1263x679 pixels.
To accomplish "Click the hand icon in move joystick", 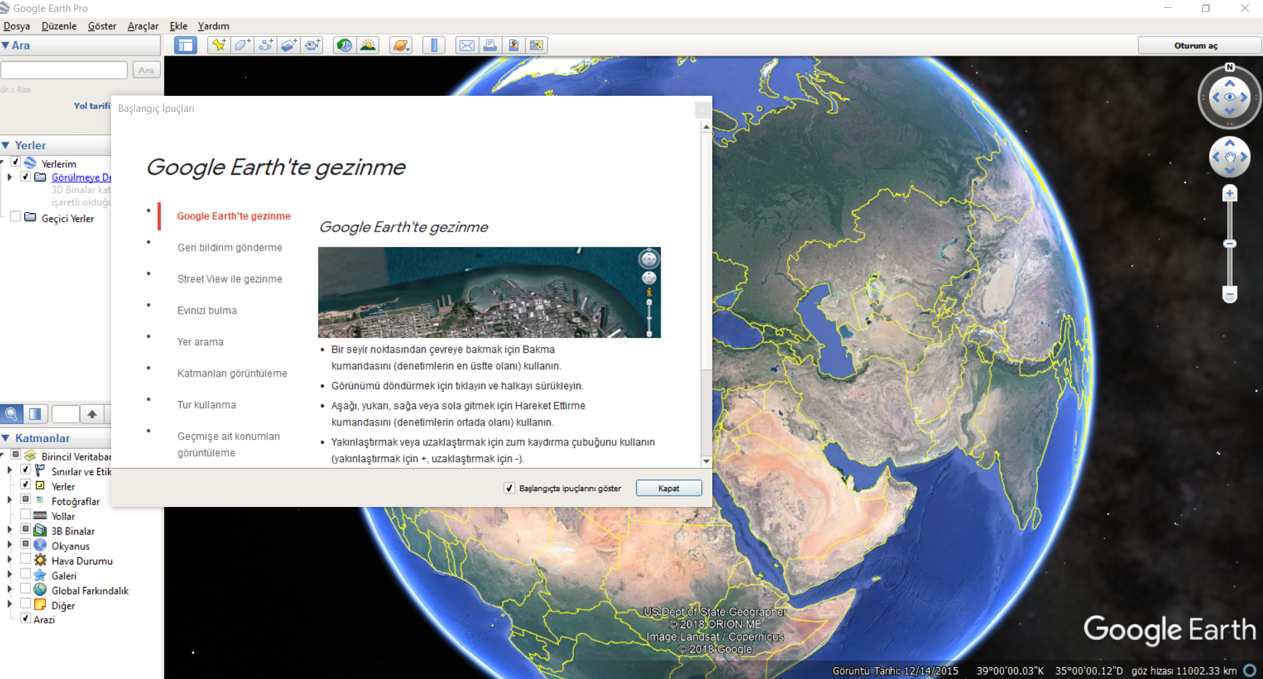I will [x=1230, y=158].
